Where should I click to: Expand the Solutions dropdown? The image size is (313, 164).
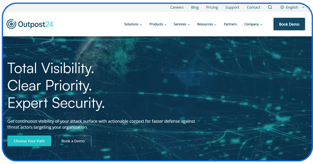click(x=133, y=24)
